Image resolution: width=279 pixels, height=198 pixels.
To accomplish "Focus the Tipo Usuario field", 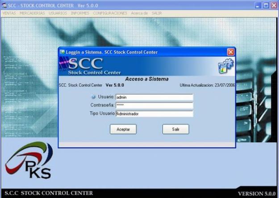I will point(154,114).
